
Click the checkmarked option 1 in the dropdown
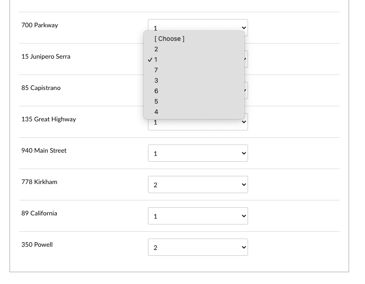[x=156, y=60]
